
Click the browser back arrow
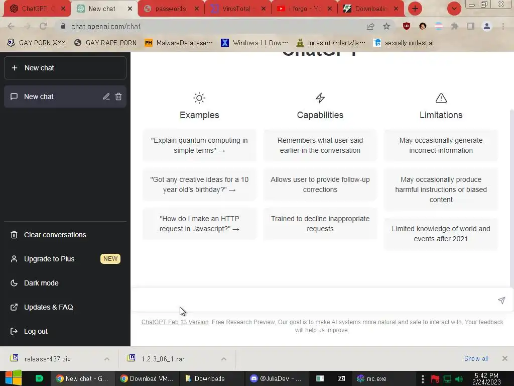[x=11, y=26]
